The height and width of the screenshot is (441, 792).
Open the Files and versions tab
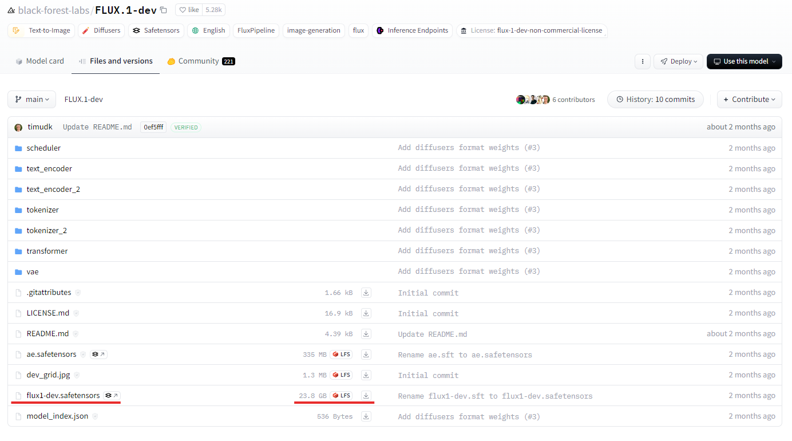tap(116, 61)
